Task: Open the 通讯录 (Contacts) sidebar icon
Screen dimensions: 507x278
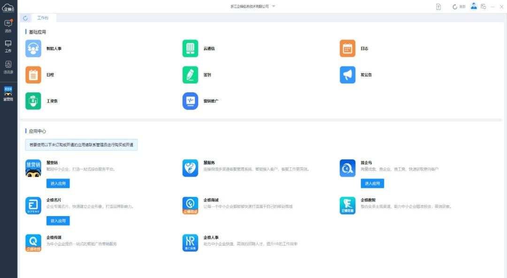Action: click(8, 67)
